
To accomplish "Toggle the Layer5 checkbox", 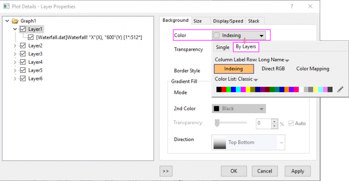I will point(23,70).
